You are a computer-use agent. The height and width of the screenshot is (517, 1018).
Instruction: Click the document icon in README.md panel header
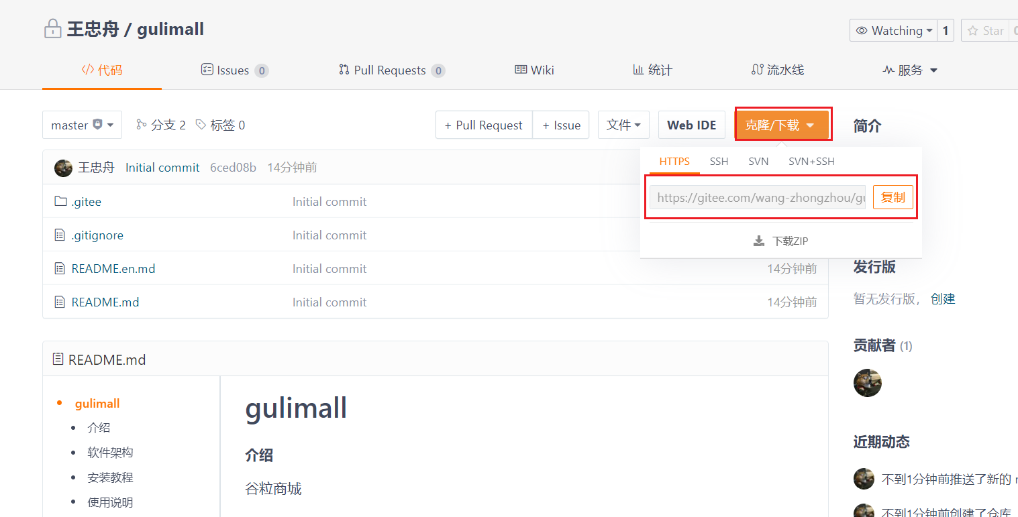[58, 359]
